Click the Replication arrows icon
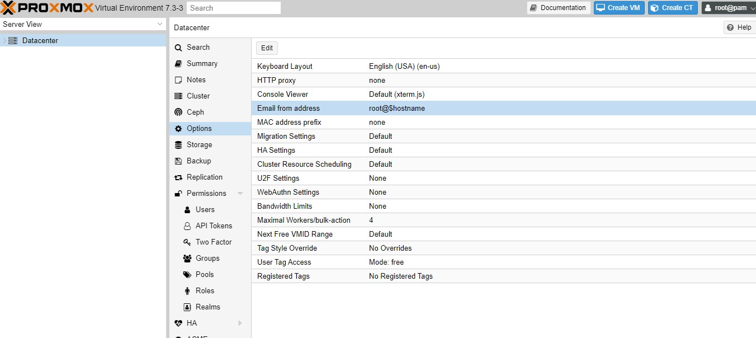This screenshot has height=338, width=756. (x=178, y=177)
